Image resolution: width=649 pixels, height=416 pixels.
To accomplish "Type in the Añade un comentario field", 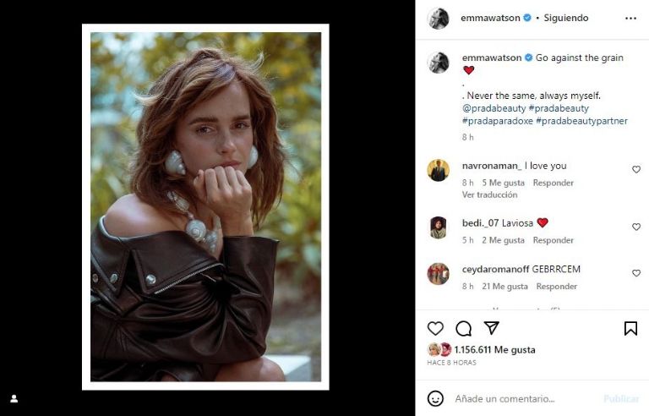I will coord(524,398).
